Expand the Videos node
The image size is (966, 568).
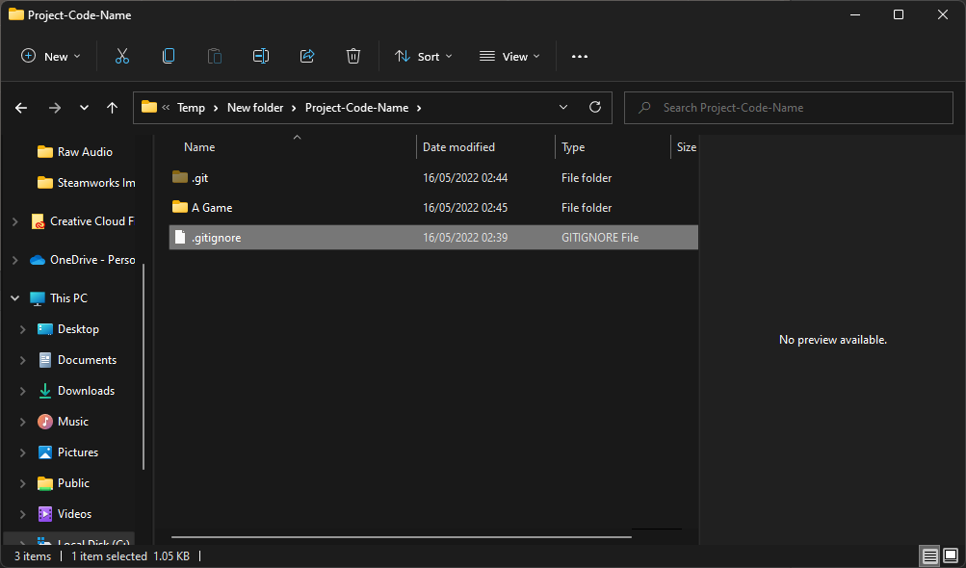23,514
